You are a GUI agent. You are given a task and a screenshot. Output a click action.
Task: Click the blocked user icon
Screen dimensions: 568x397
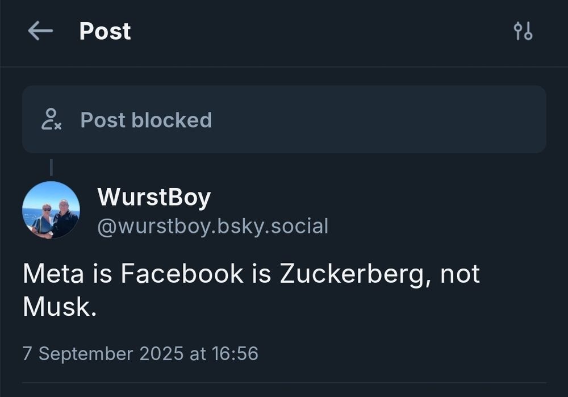click(51, 119)
